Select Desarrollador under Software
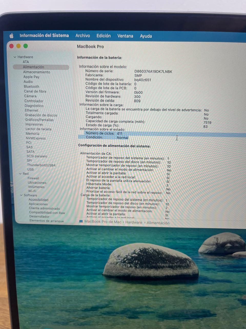Image resolution: width=246 pixels, height=329 pixels. (x=39, y=216)
